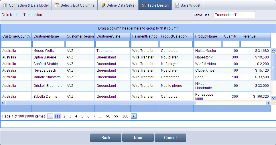Open the Save Widget tab
Image resolution: width=276 pixels, height=145 pixels.
188,5
